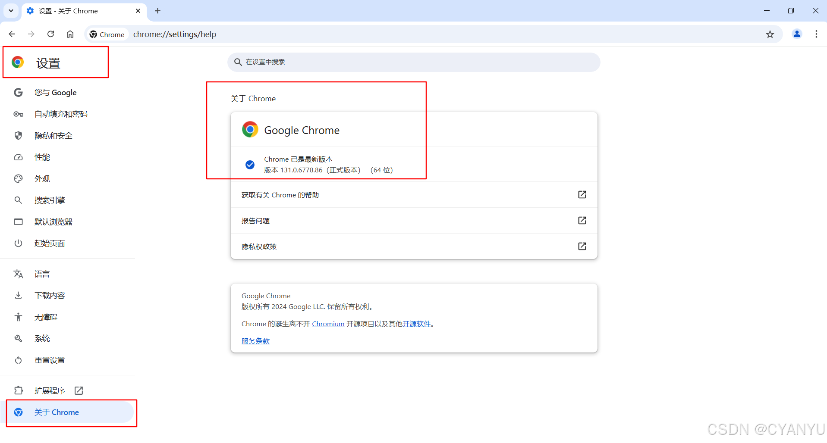
Task: Open the Chrome three-dot menu
Action: (x=816, y=34)
